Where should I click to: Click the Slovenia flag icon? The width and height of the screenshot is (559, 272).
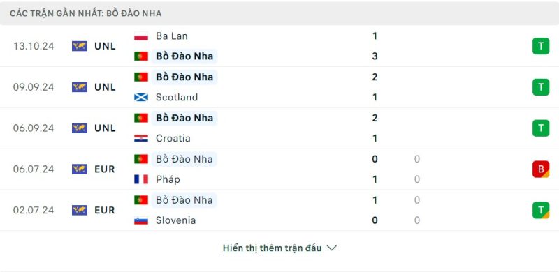click(x=141, y=220)
